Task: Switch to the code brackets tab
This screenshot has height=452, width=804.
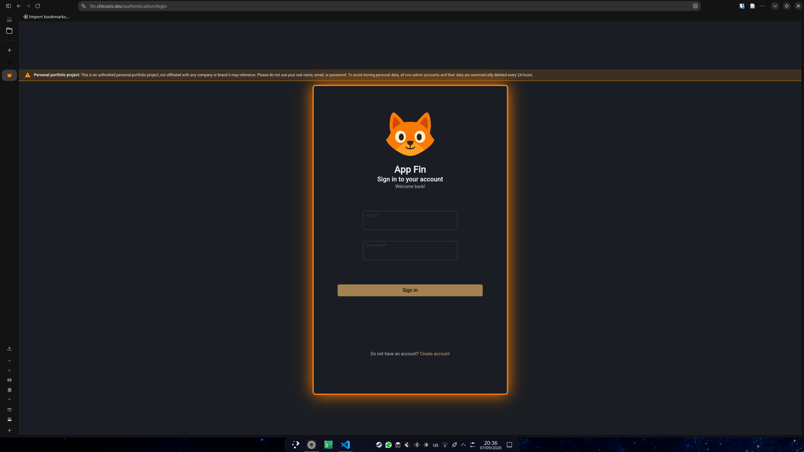Action: pos(9,63)
